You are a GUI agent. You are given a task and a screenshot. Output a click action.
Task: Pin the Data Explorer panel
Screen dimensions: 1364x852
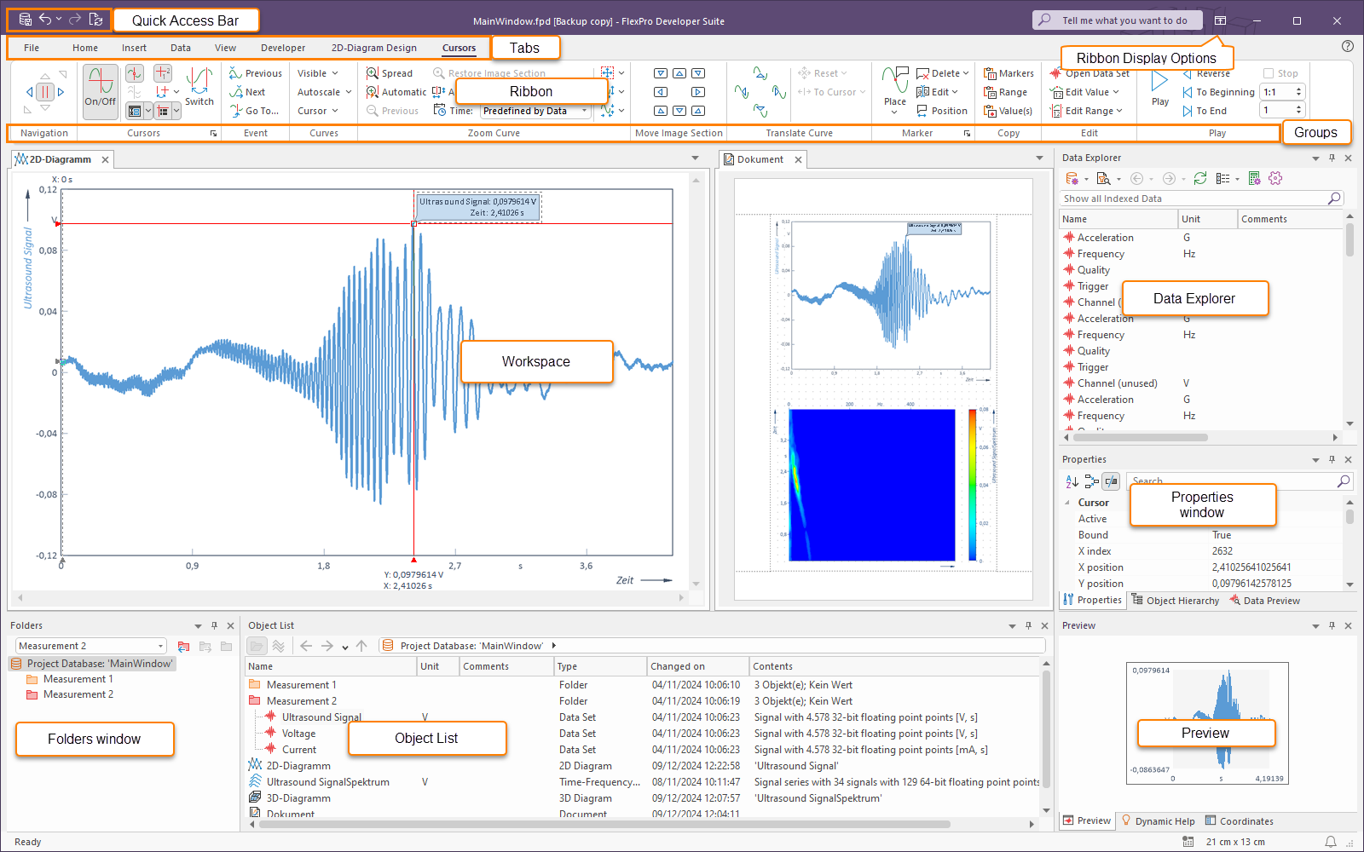pos(1332,158)
